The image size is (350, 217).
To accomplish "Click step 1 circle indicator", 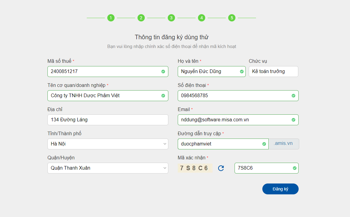I will [111, 18].
